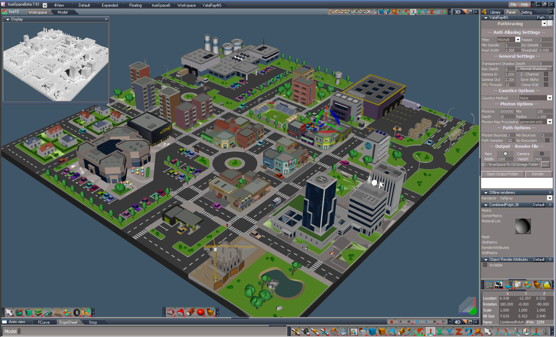Collapse the Display preview panel

click(8, 19)
